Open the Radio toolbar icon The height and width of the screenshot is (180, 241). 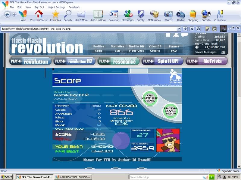pos(180,15)
